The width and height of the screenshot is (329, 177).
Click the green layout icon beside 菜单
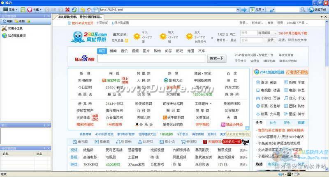pos(23,9)
